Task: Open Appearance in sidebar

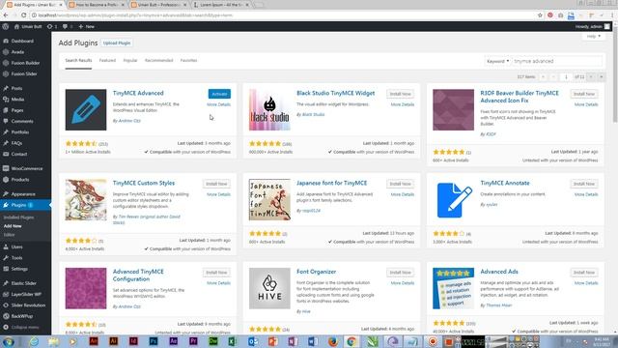Action: coord(23,194)
